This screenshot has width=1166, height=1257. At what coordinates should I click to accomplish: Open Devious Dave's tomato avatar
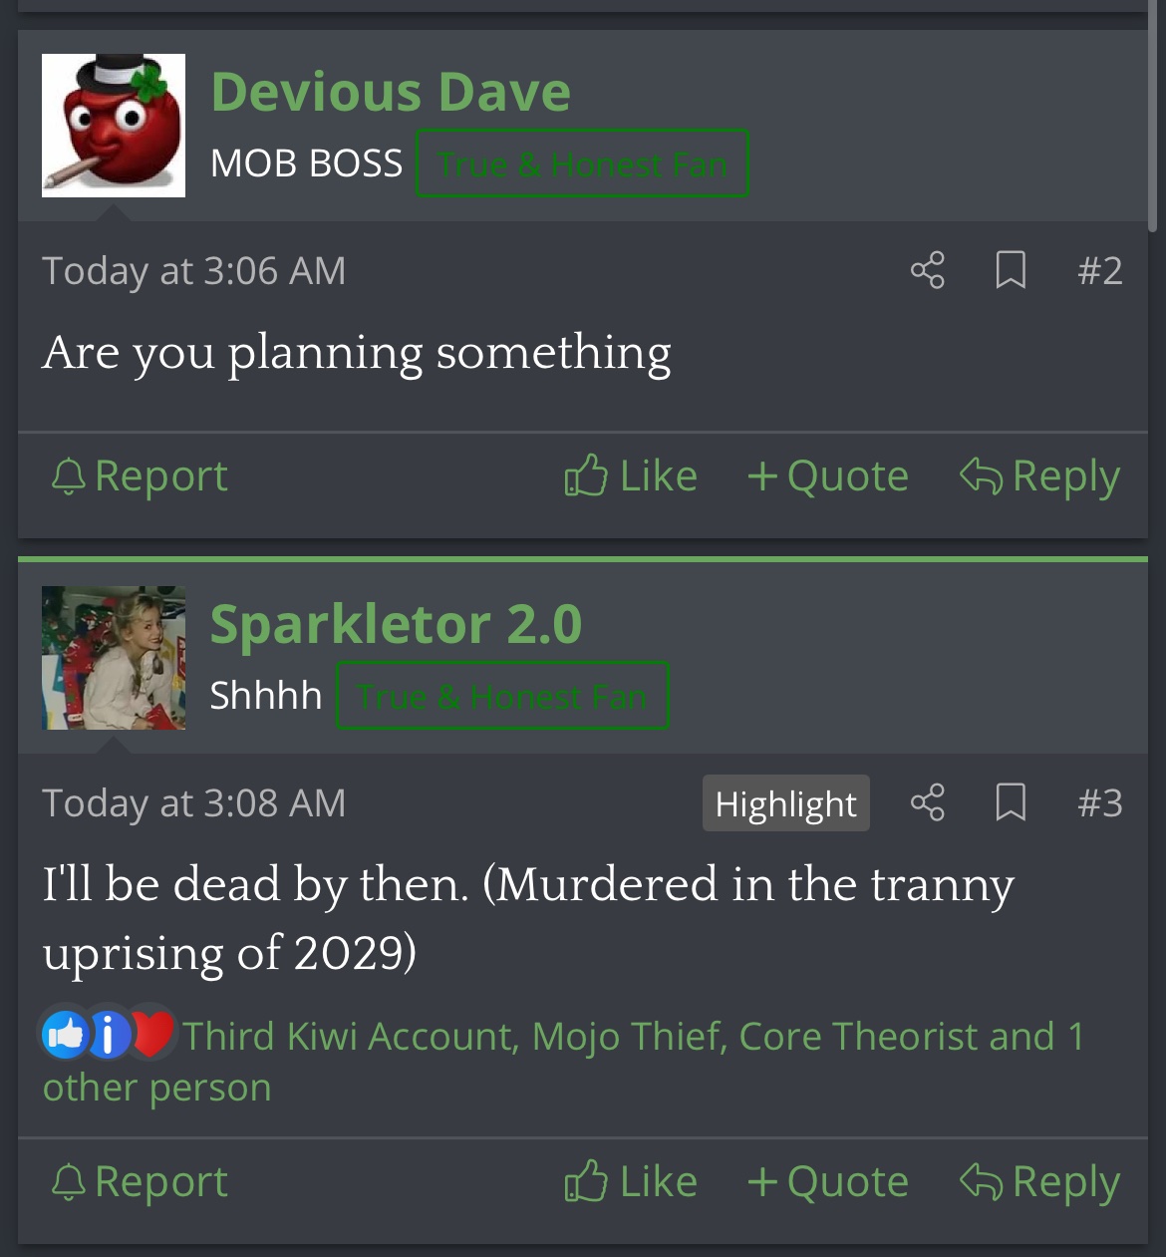(x=114, y=126)
